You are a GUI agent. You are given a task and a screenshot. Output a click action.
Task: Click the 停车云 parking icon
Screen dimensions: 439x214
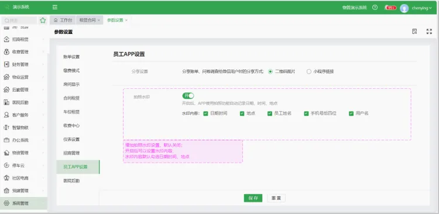click(6, 165)
